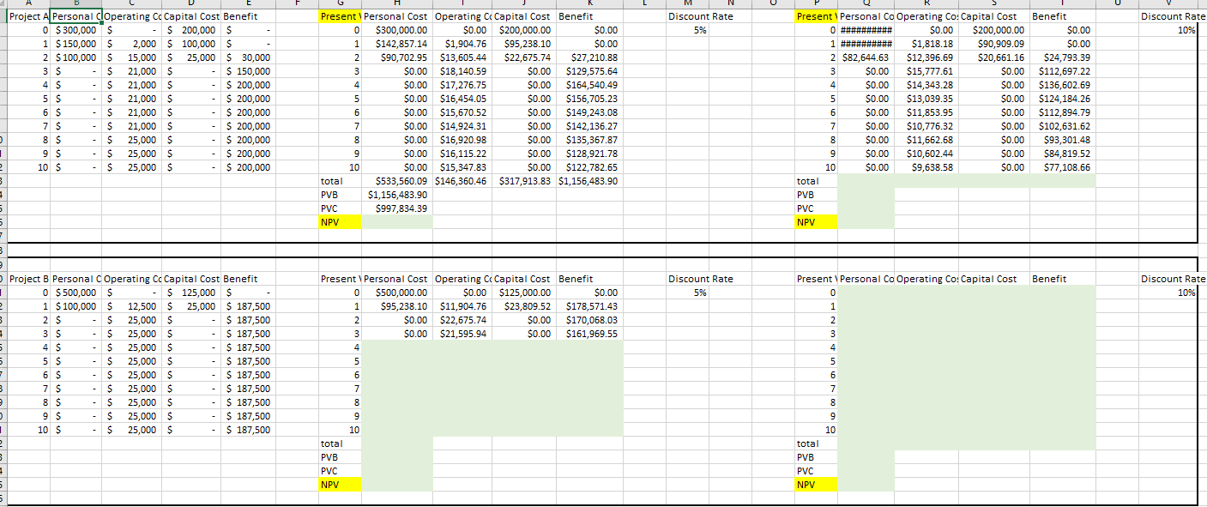Screen dimensions: 1207x507
Task: Select the $300,000 Personal Cost cell
Action: pyautogui.click(x=76, y=30)
